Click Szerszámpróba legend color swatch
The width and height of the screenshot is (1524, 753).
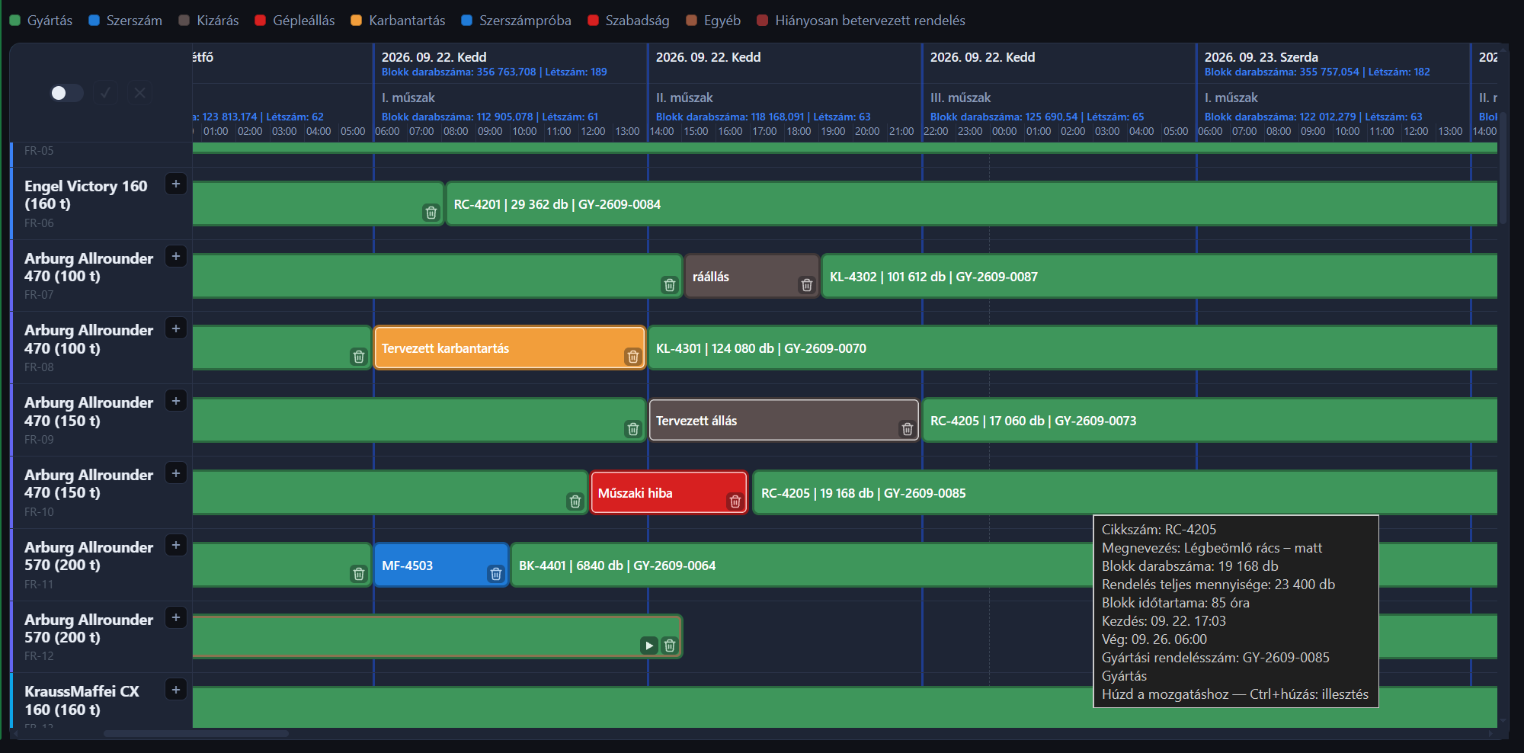[x=467, y=21]
